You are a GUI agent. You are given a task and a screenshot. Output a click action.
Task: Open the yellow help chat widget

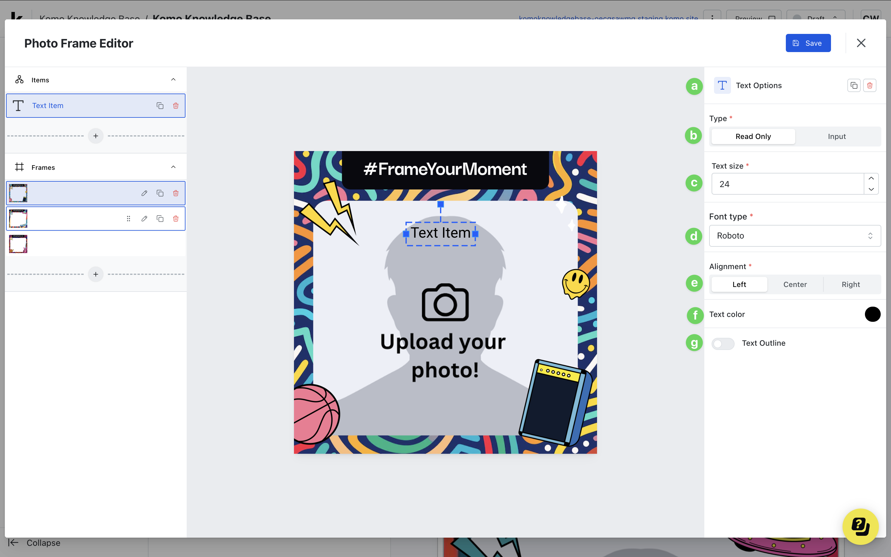(x=860, y=526)
